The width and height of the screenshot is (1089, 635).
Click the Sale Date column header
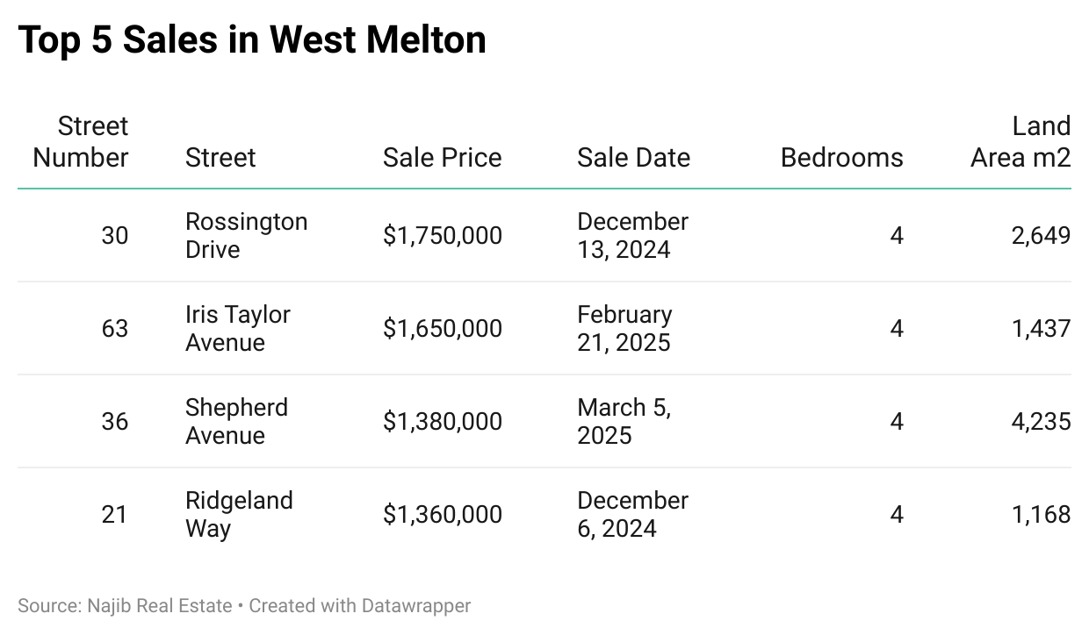[633, 158]
